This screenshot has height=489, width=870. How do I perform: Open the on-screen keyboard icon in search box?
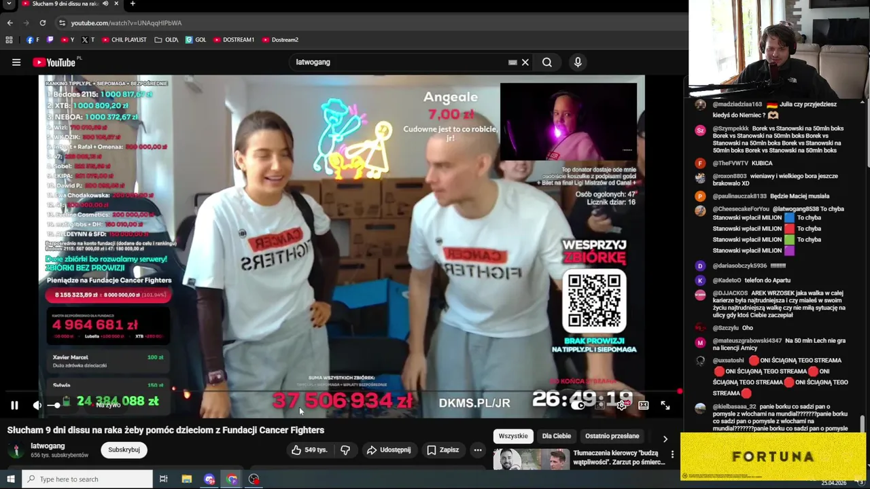[512, 62]
